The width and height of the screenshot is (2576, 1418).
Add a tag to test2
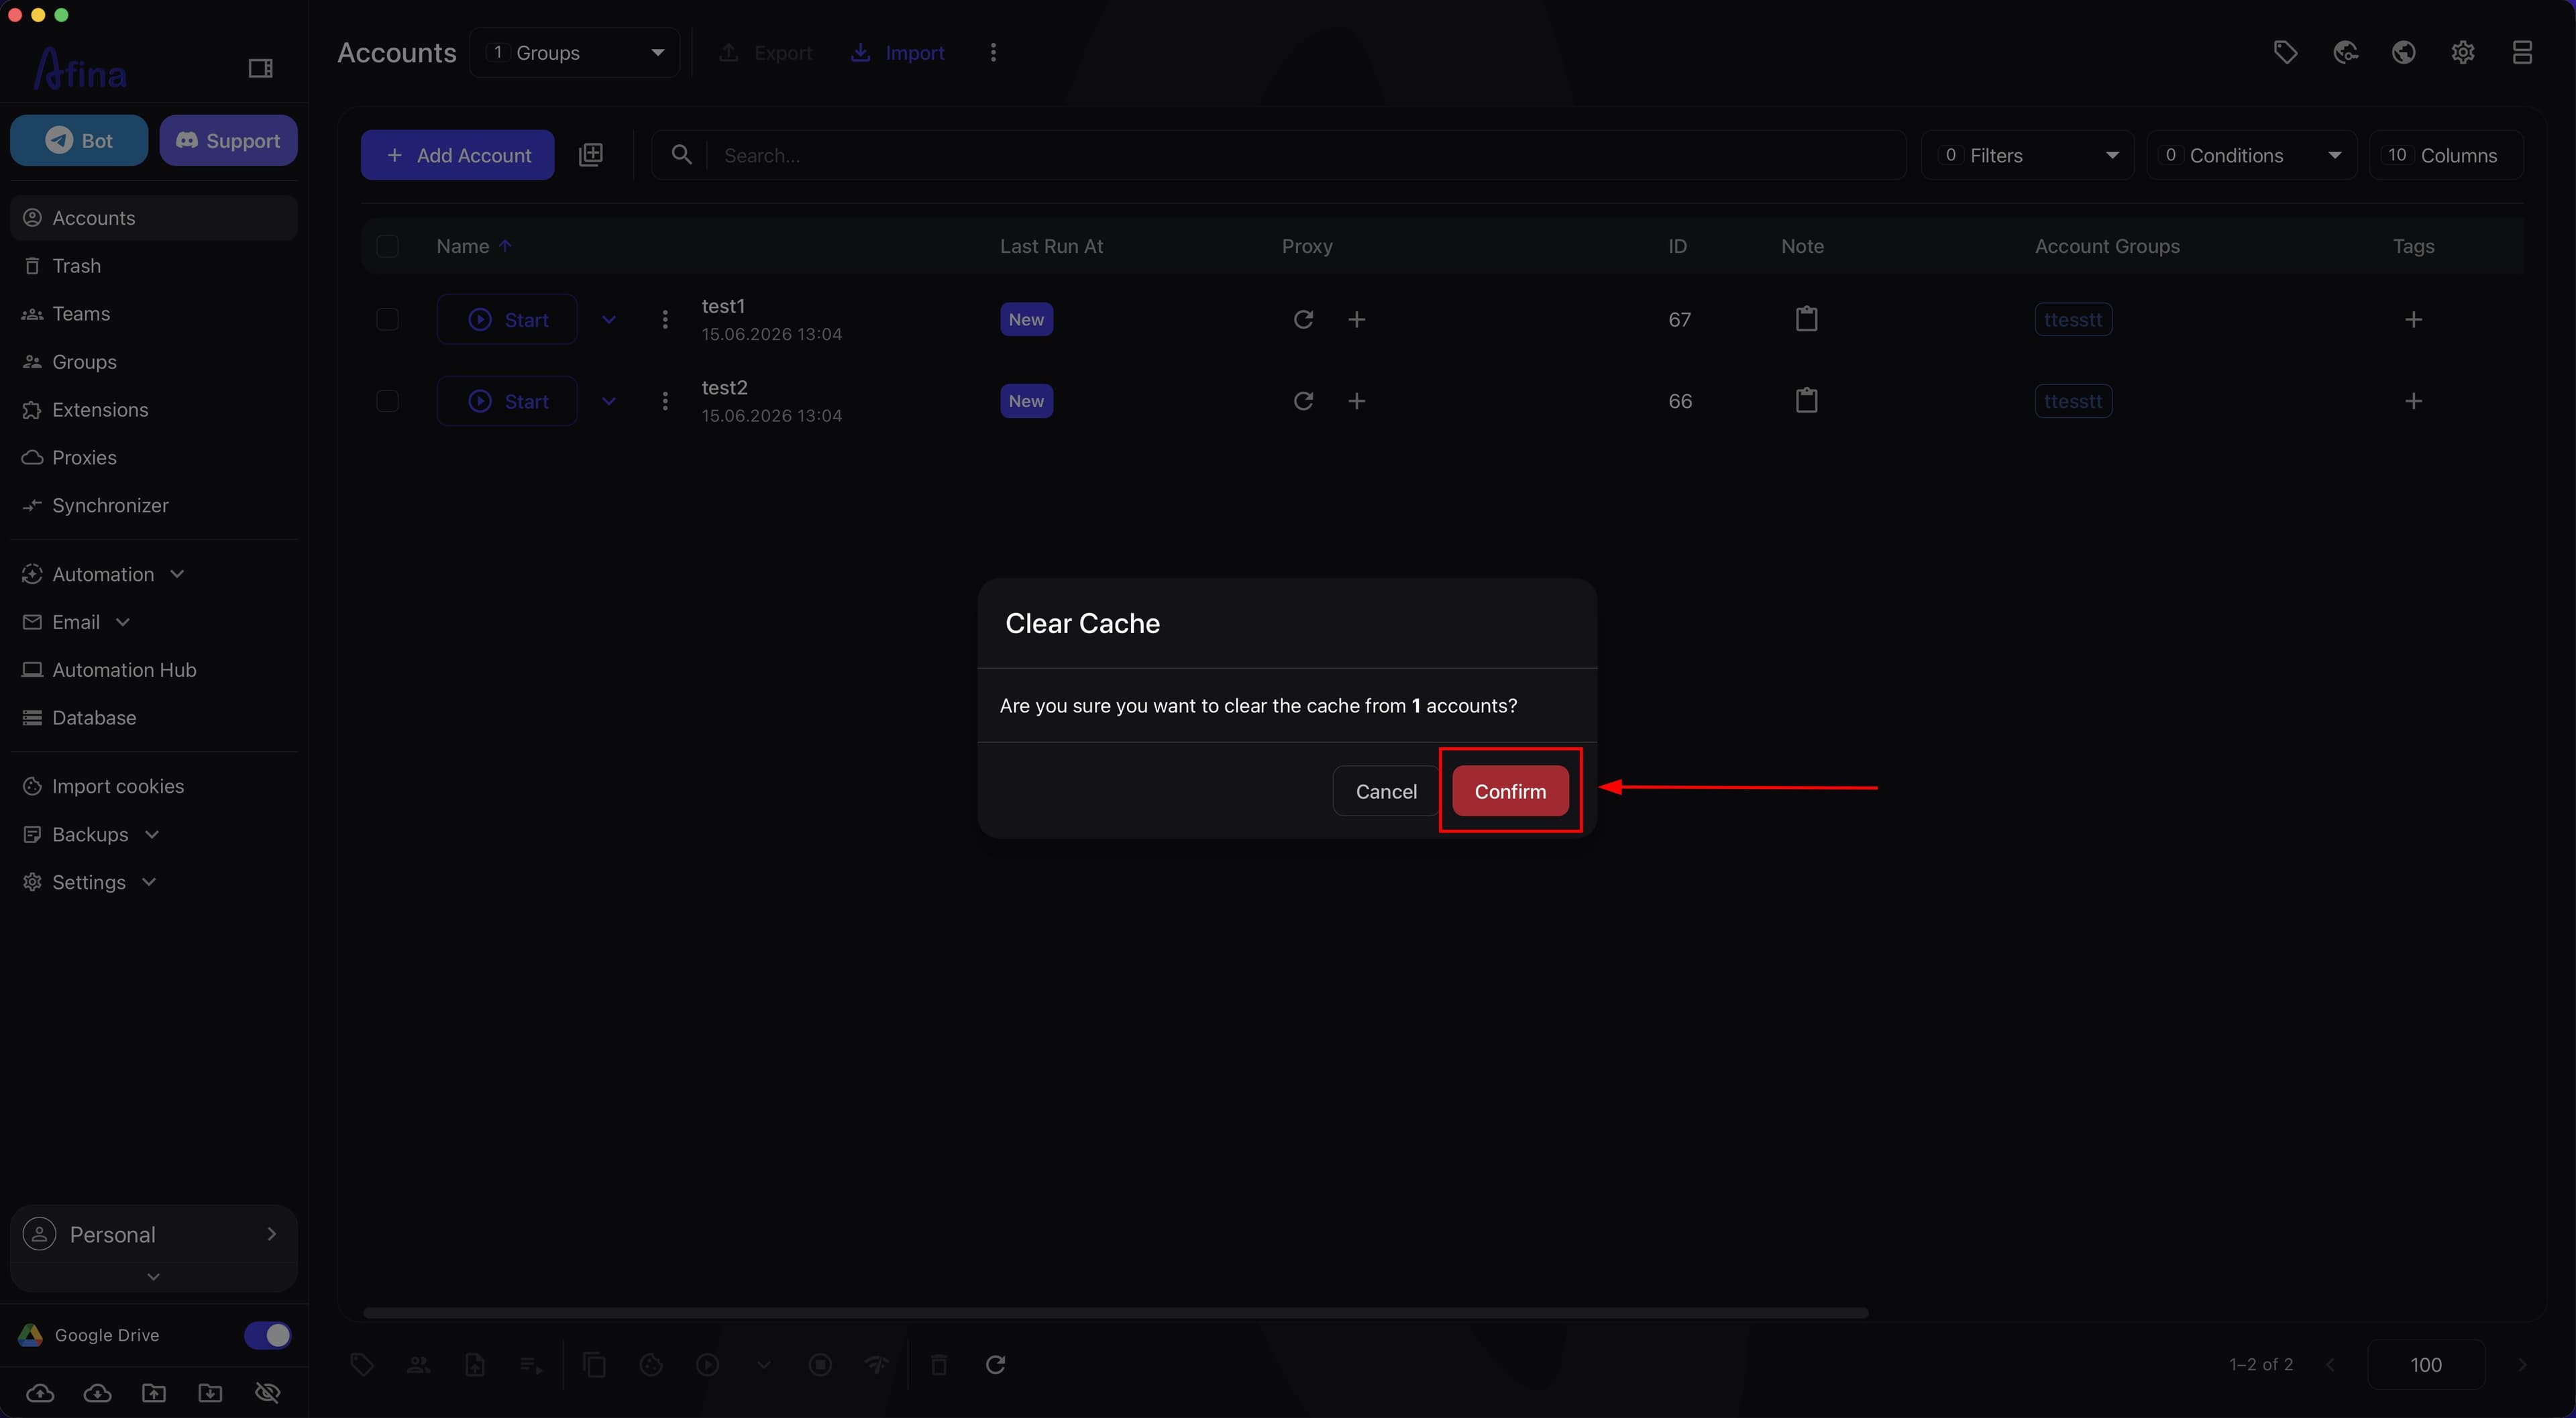[x=2413, y=401]
